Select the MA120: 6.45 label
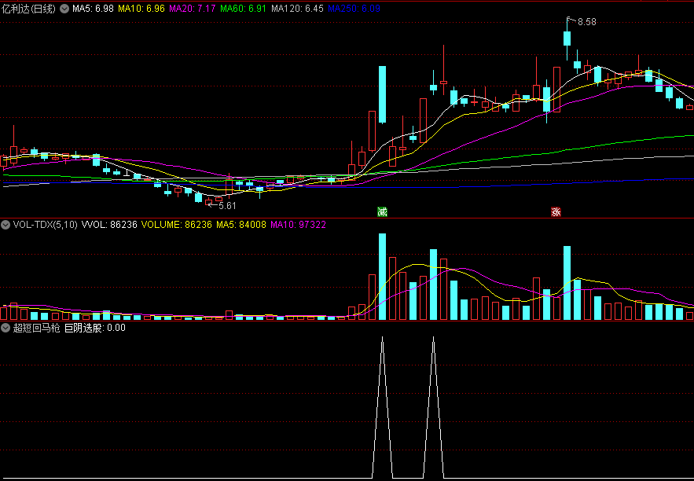Screen dimensions: 694x481 [x=297, y=9]
